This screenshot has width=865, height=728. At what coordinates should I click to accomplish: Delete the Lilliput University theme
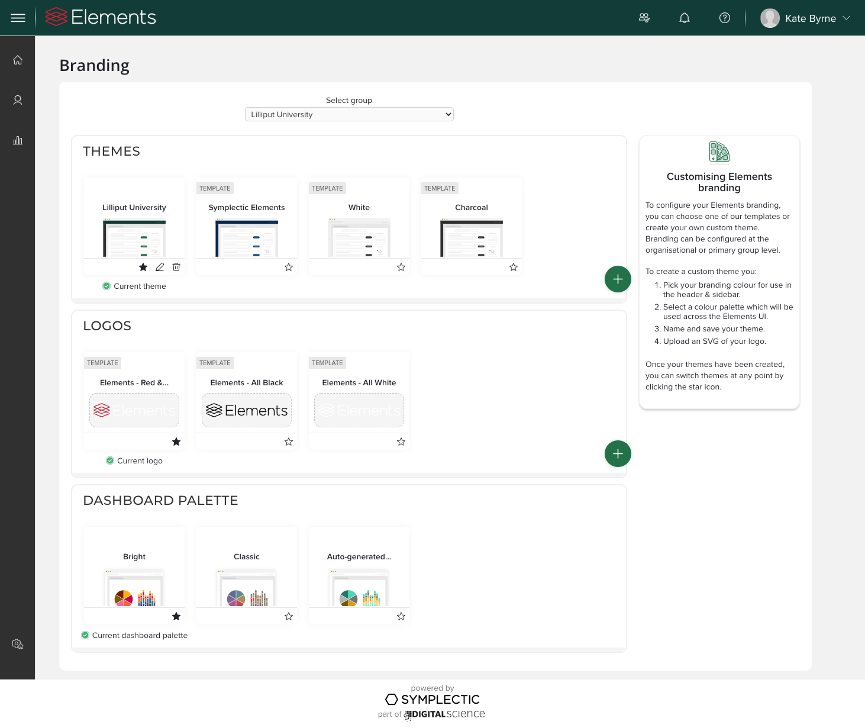(176, 267)
